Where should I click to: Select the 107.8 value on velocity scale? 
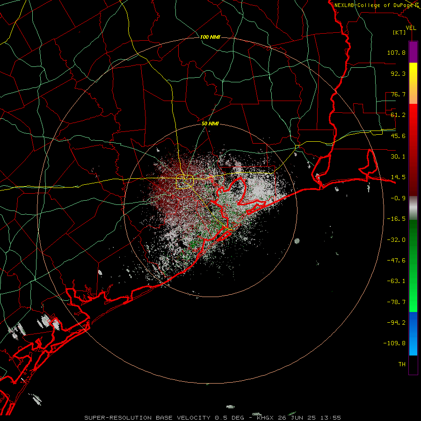click(x=396, y=52)
